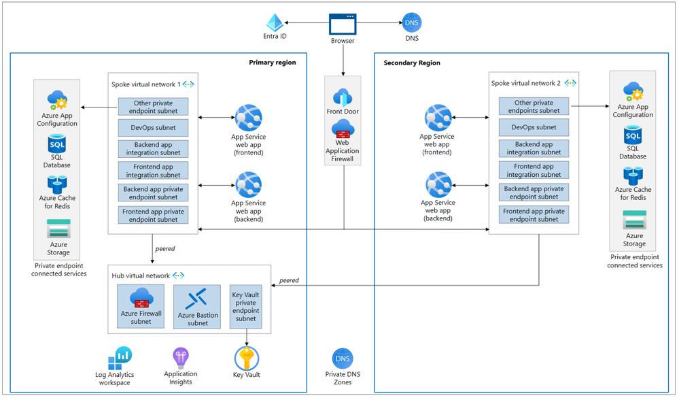Click the Spoke virtual network 1 icon
679x400 pixels.
point(188,84)
